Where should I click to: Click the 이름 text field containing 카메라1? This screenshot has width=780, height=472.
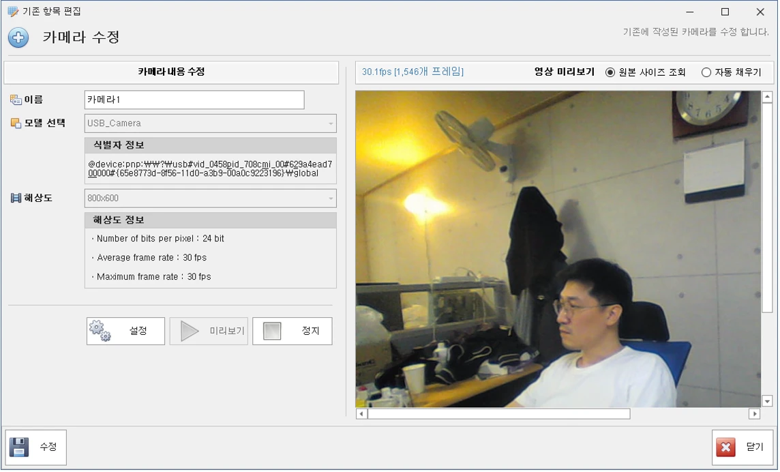tap(194, 100)
